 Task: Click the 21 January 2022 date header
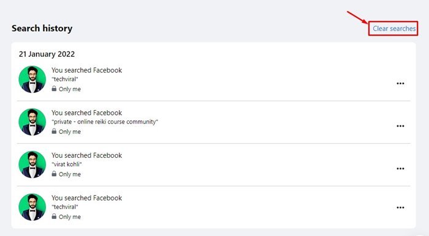pos(47,54)
